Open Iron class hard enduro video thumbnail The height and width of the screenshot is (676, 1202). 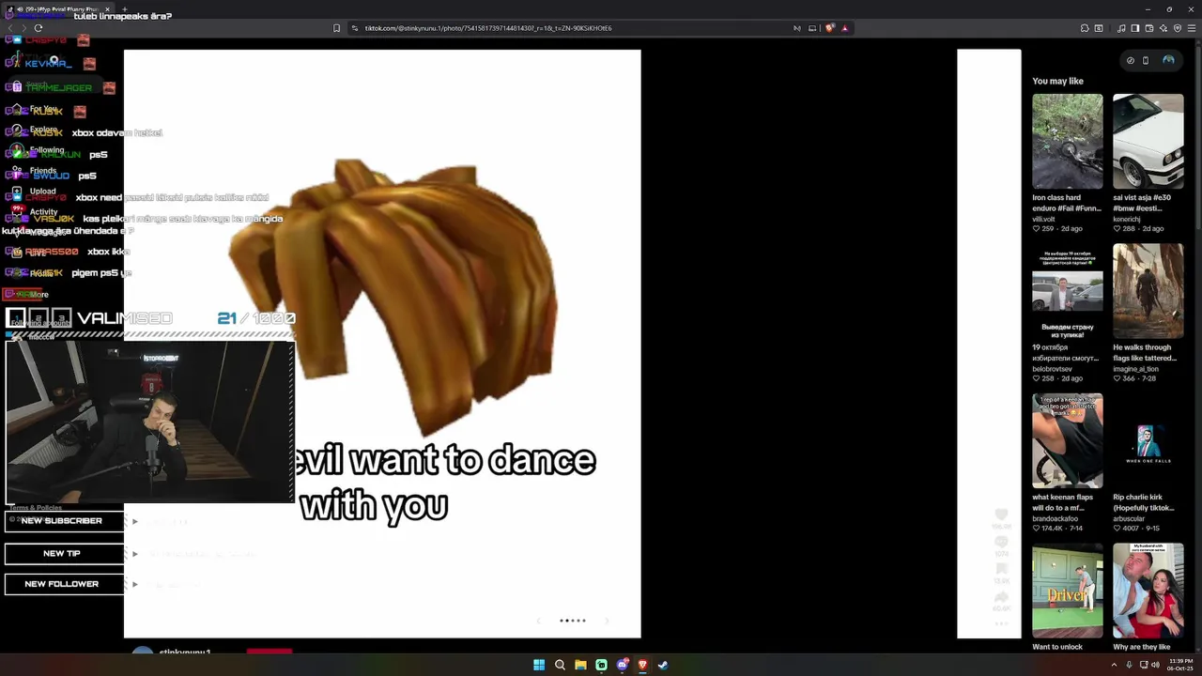click(1068, 141)
